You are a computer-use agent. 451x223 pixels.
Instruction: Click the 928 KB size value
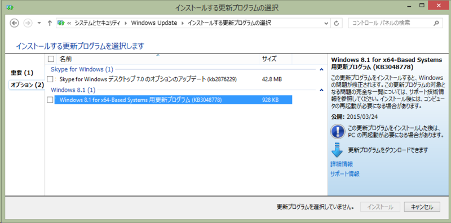pos(270,100)
